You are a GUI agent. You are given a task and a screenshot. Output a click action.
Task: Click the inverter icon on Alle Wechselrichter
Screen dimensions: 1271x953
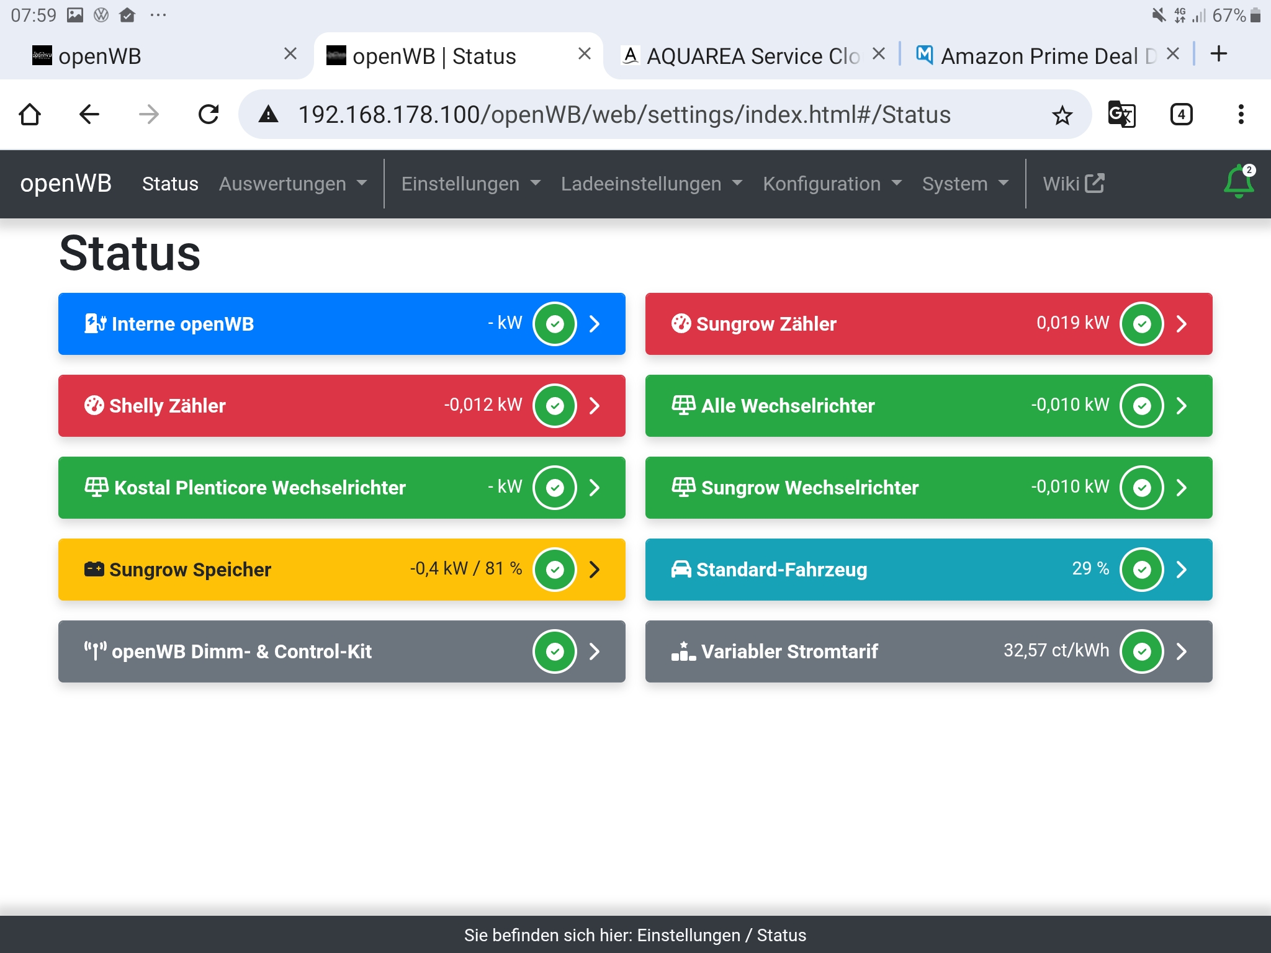pyautogui.click(x=682, y=405)
